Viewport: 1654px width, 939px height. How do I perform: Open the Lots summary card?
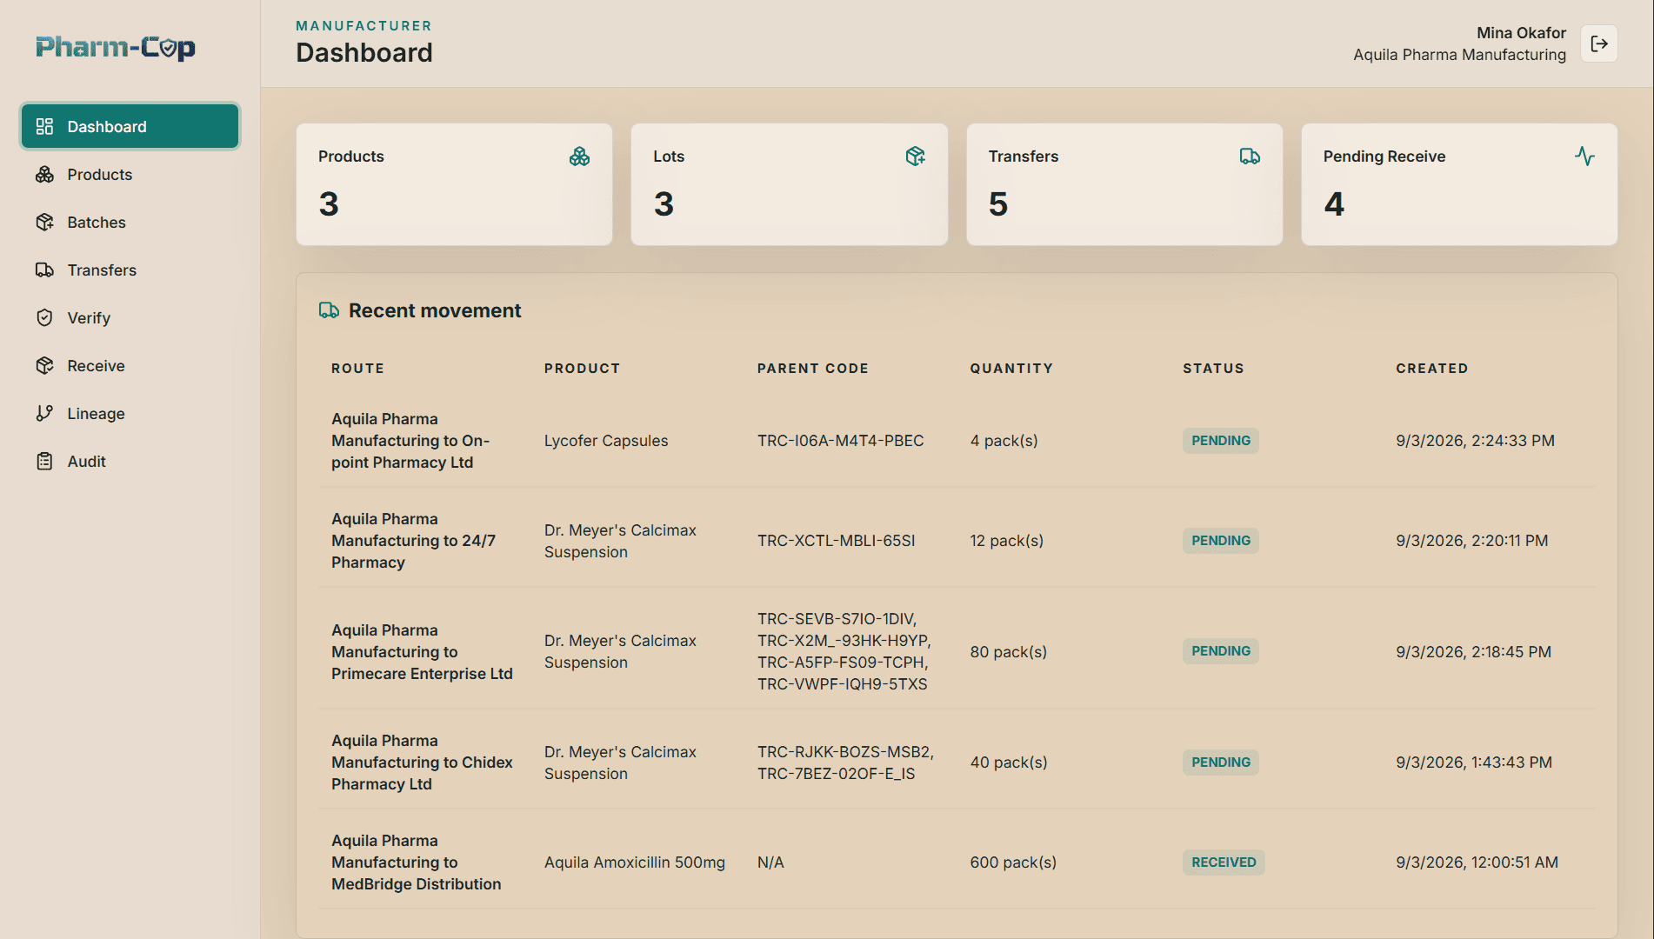click(789, 184)
